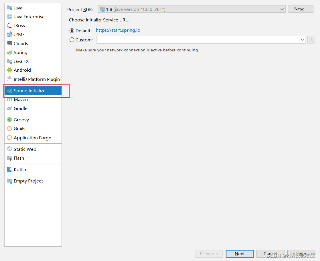Open the Project SDK dropdown
The height and width of the screenshot is (261, 320).
tap(191, 9)
